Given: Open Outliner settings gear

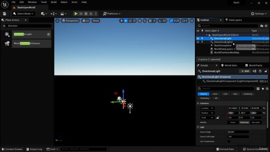Looking at the screenshot, I should click(266, 26).
